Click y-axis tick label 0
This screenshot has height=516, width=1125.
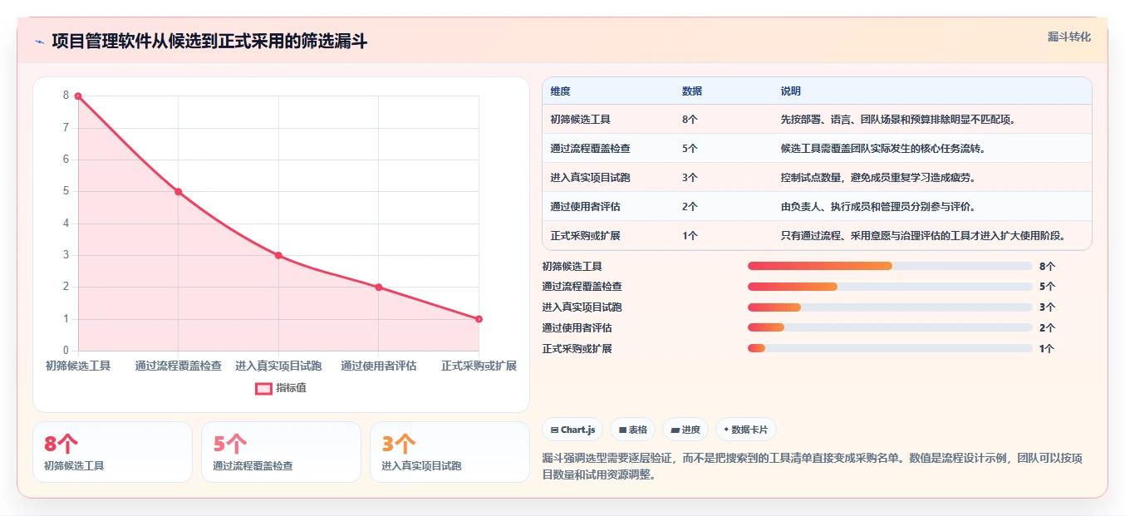click(66, 351)
